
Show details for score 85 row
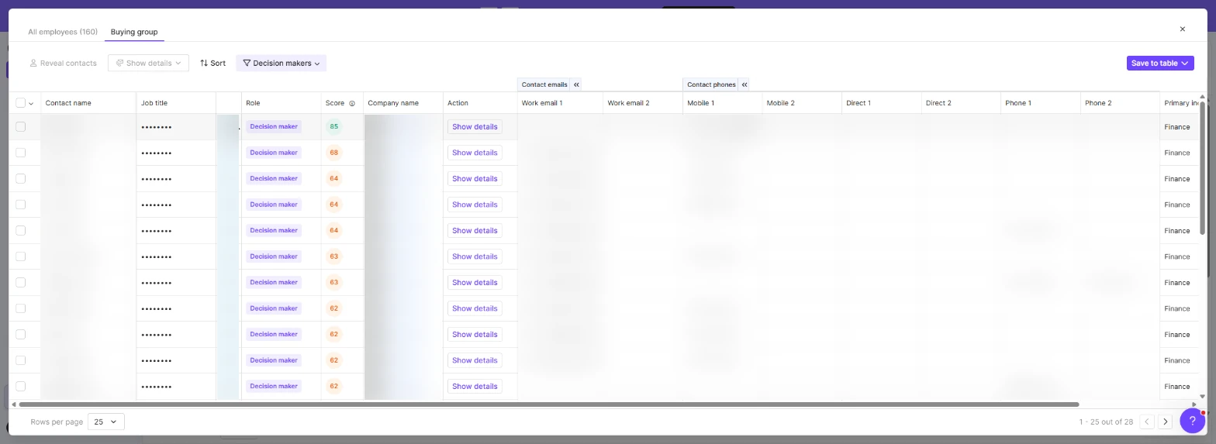[475, 126]
